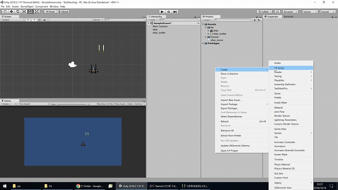Open the Collab dropdown
This screenshot has width=338, height=190.
click(264, 12)
